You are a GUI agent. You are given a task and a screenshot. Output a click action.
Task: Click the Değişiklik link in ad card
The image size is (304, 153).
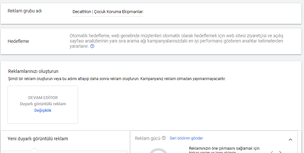pos(43,110)
